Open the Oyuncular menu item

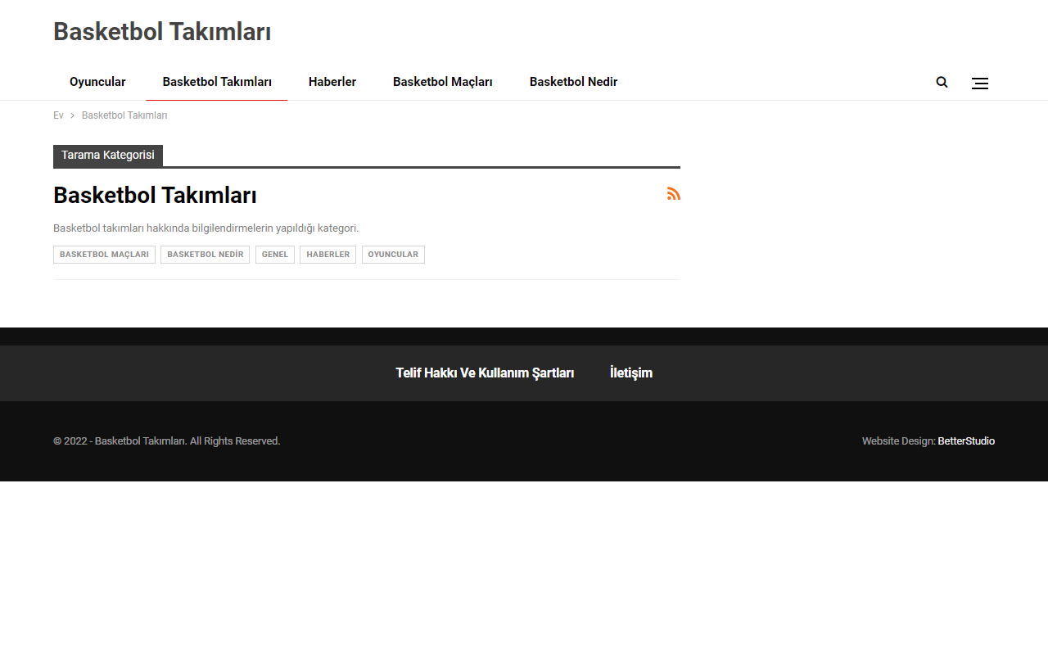(x=97, y=82)
